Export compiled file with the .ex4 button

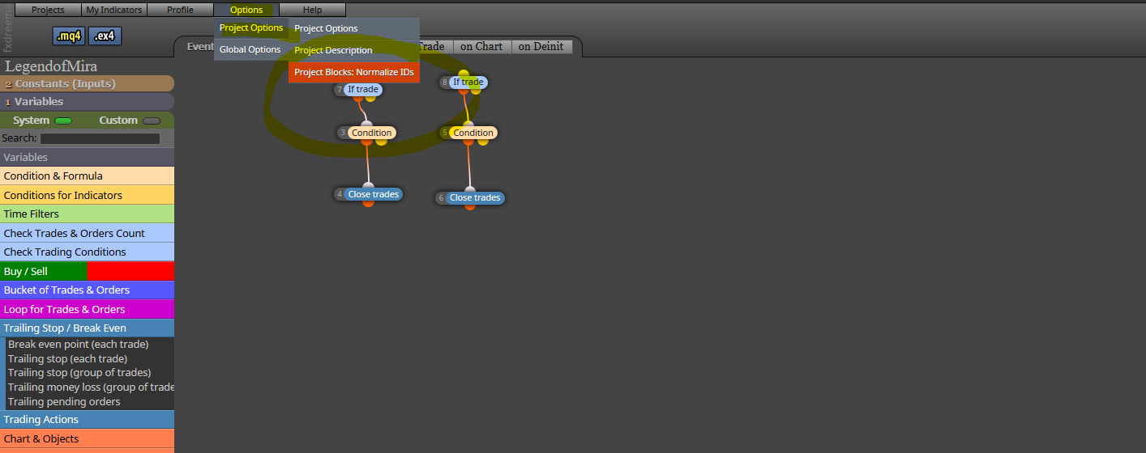click(x=105, y=36)
